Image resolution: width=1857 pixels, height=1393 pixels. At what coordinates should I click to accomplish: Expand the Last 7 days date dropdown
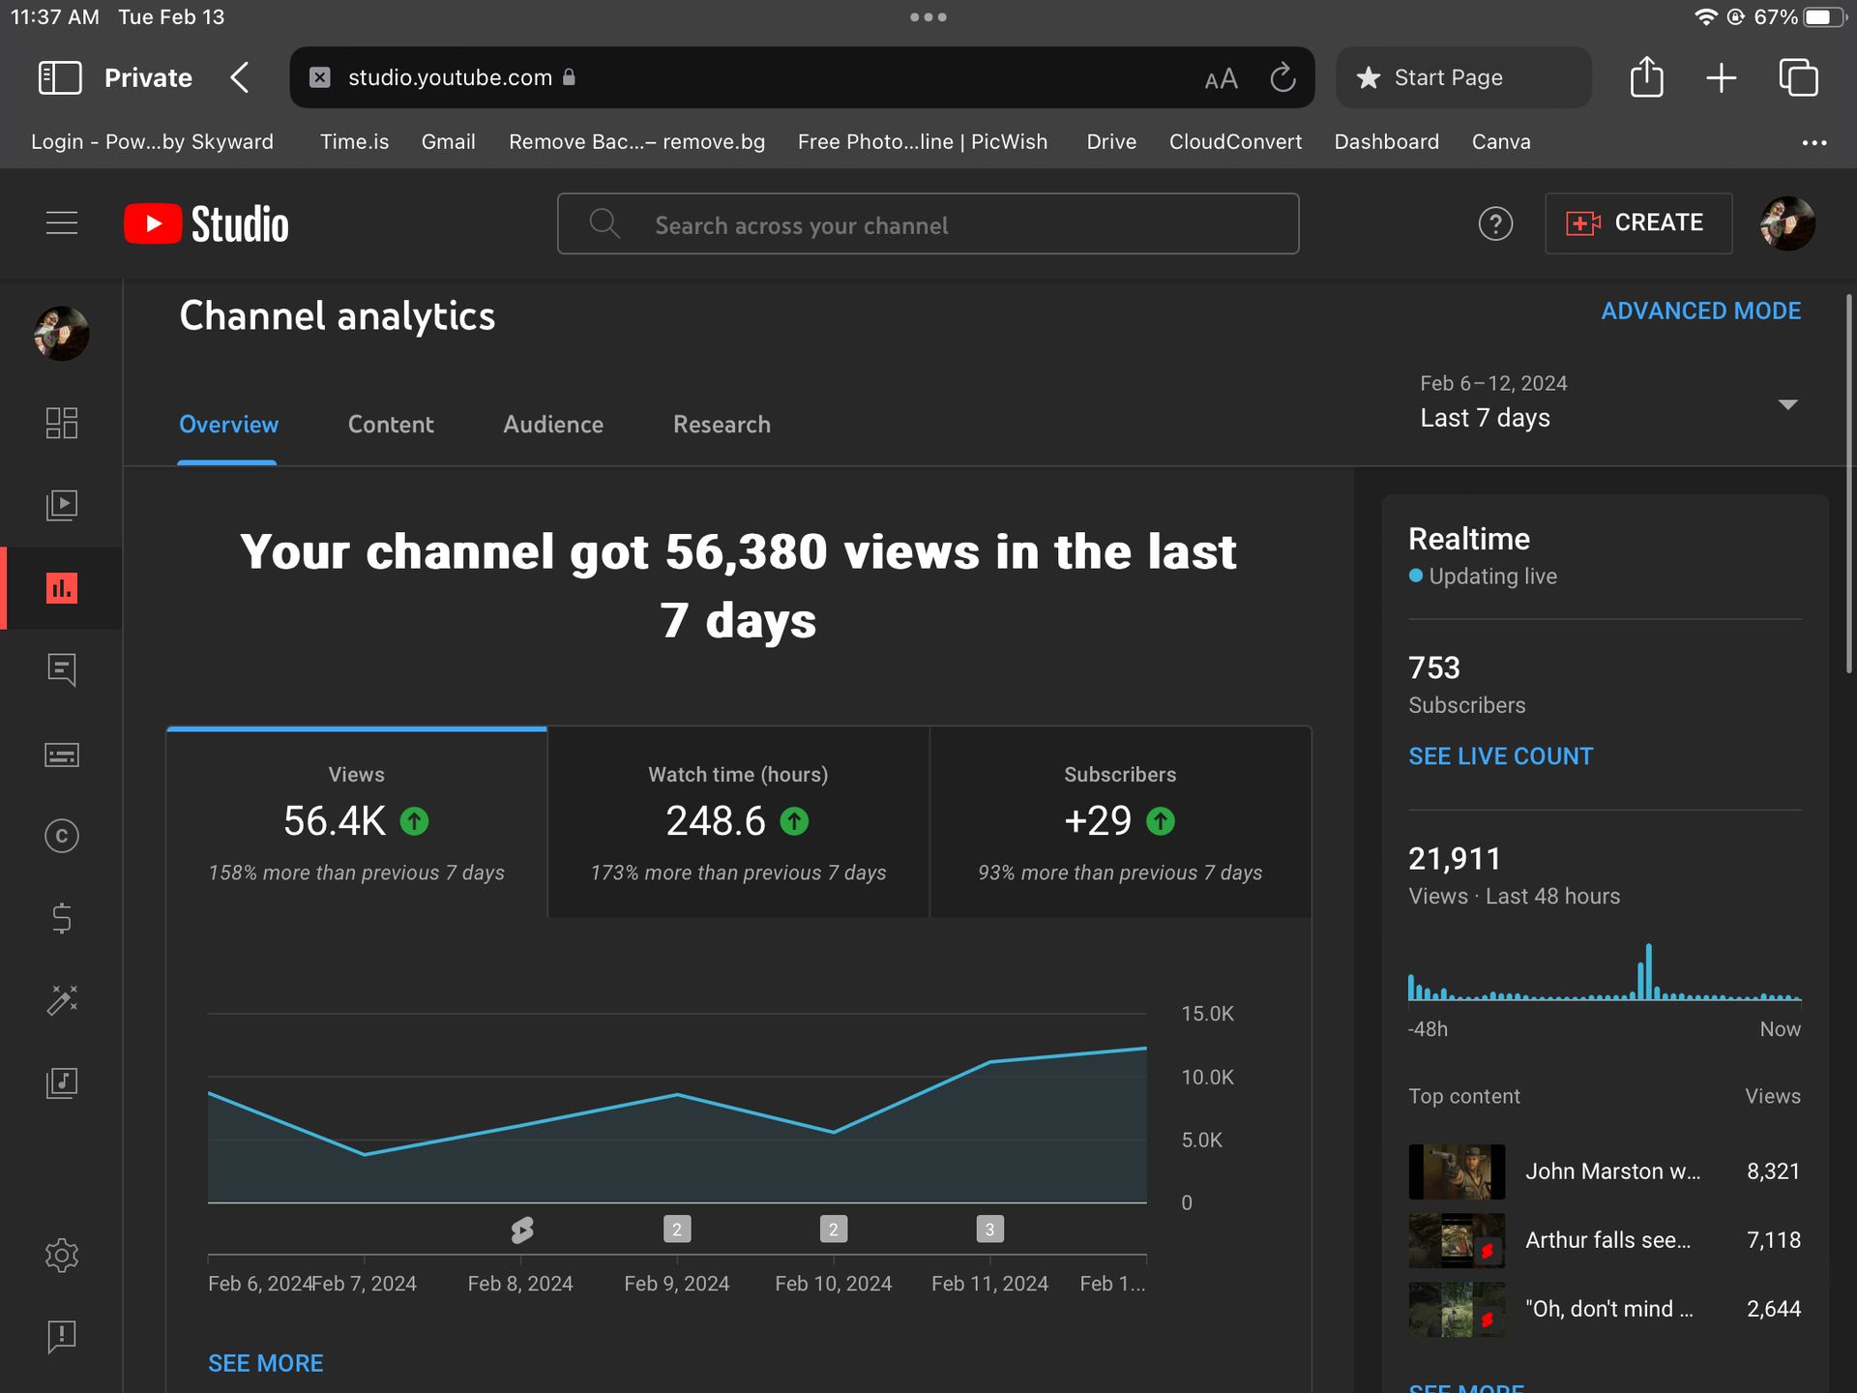tap(1787, 404)
